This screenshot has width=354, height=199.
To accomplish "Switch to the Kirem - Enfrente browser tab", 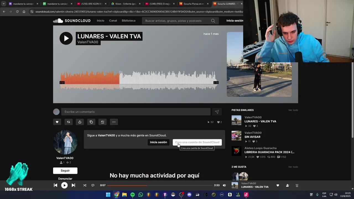I will [x=126, y=4].
